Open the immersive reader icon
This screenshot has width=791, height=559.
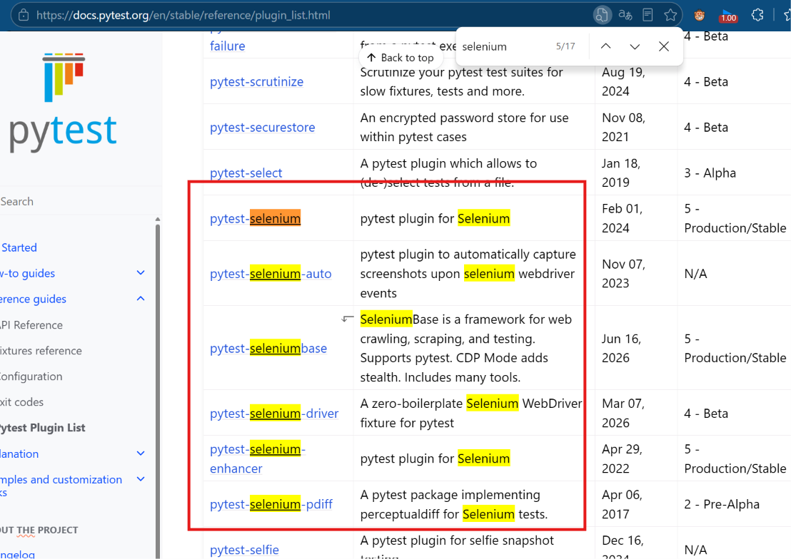tap(648, 15)
